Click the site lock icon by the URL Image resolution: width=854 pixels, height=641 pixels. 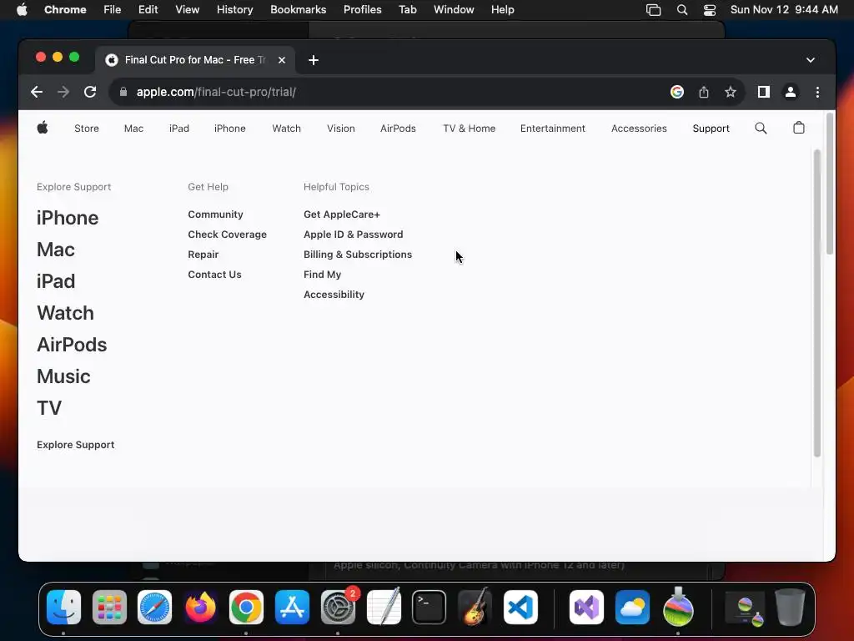pos(123,92)
